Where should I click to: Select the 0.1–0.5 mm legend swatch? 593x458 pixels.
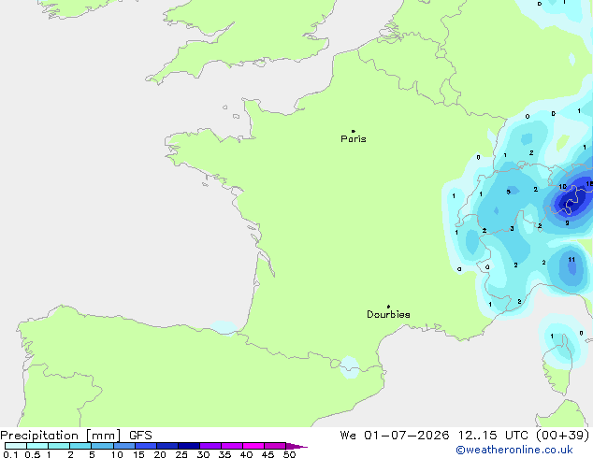coord(16,446)
